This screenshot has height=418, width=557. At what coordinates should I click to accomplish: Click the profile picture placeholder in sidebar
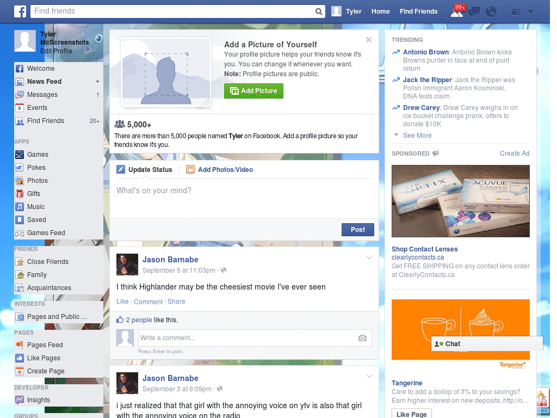(25, 41)
